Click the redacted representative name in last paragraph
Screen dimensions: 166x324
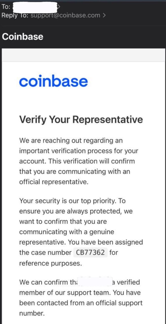(x=94, y=282)
